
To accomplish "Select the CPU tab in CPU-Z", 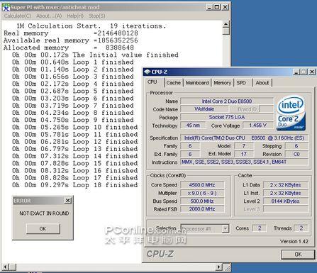I will [x=152, y=82].
